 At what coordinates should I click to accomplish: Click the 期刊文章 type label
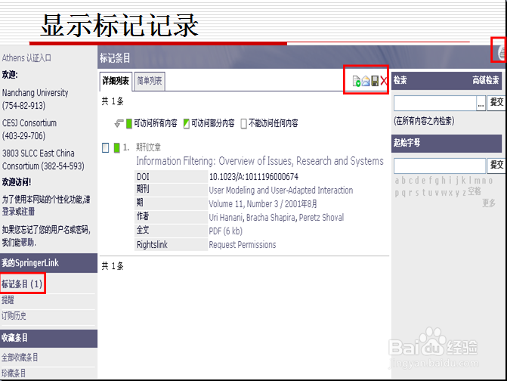pos(148,147)
